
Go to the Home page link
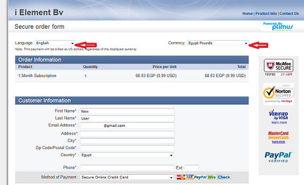coord(247,13)
